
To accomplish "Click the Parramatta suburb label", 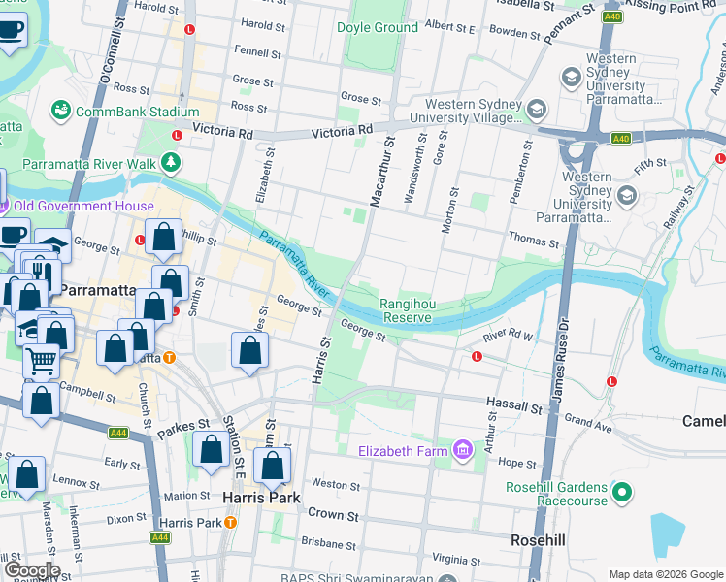I will click(98, 290).
